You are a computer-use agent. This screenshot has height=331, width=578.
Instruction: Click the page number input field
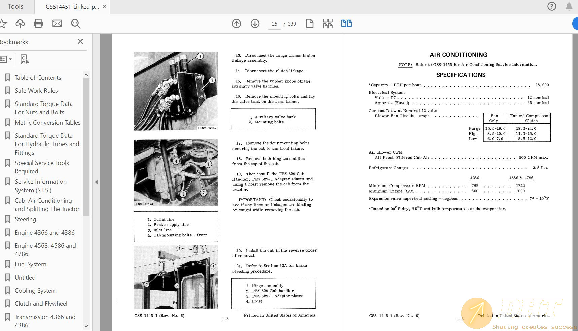pos(274,24)
